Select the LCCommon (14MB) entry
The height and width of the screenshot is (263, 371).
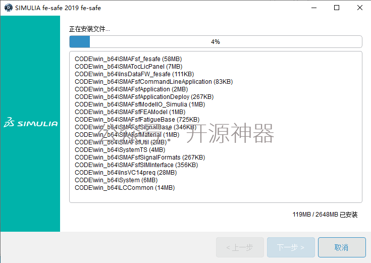(125, 188)
